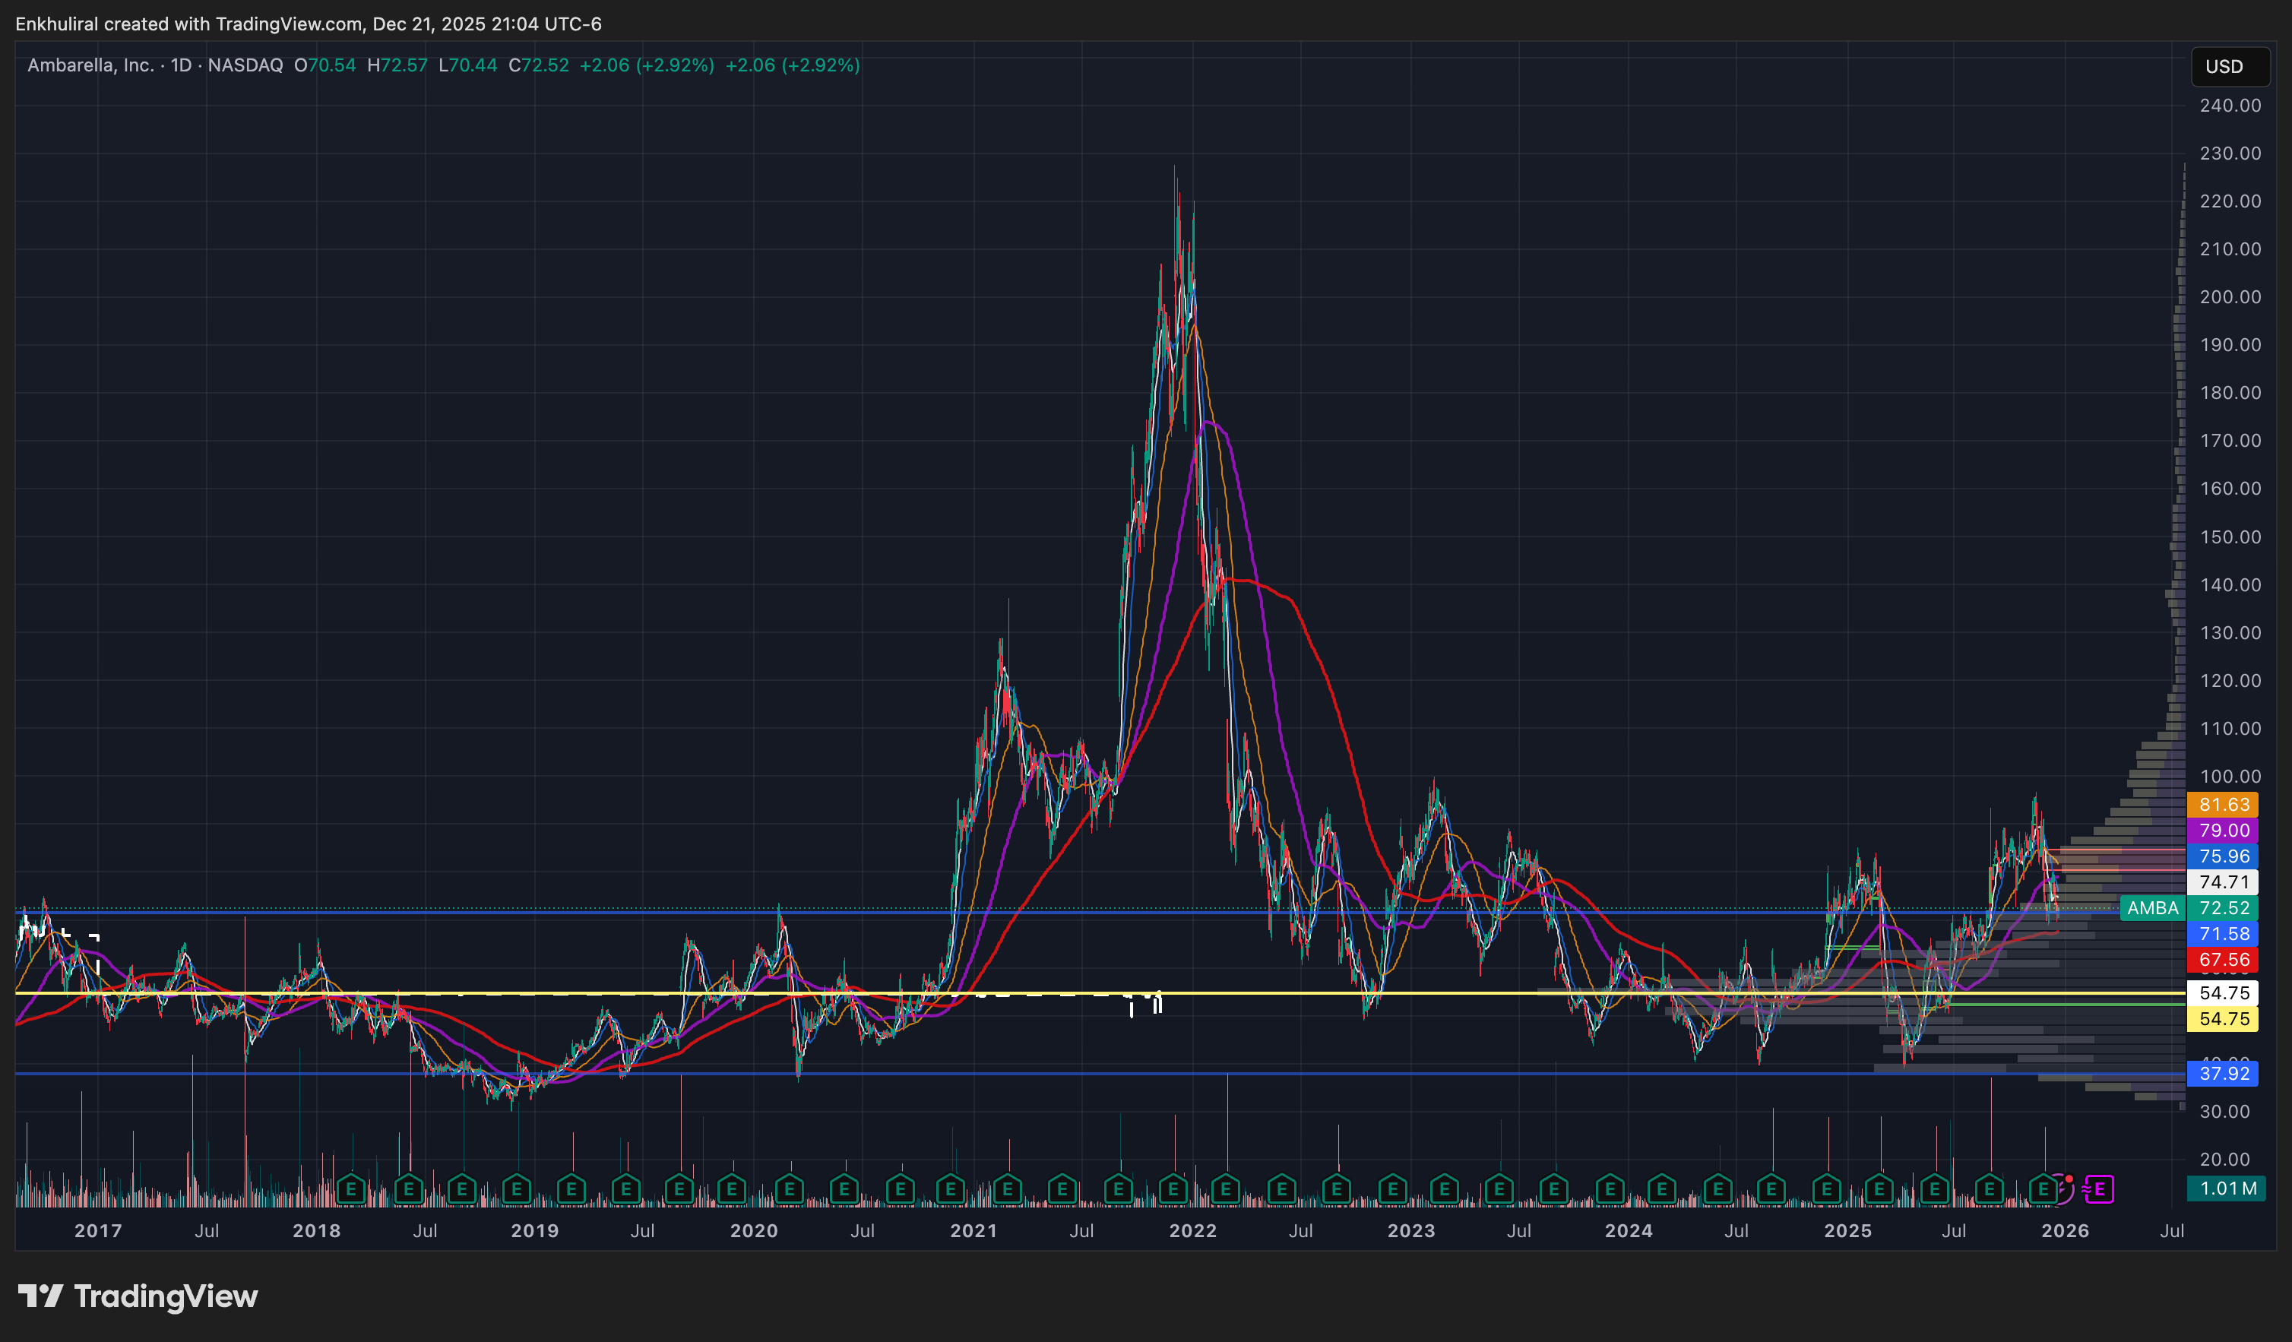Click the NASDAQ exchange text in legend
This screenshot has width=2292, height=1342.
point(245,65)
